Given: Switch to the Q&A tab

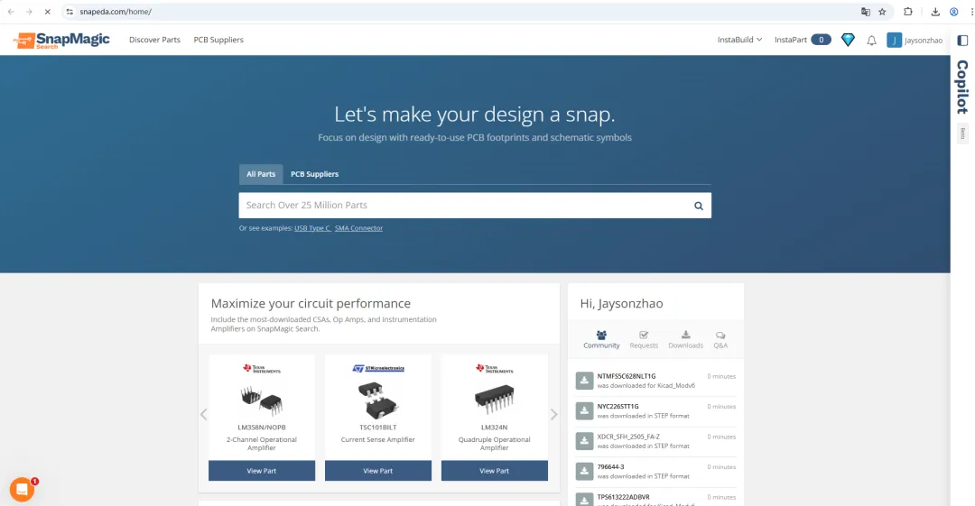Looking at the screenshot, I should pyautogui.click(x=720, y=339).
